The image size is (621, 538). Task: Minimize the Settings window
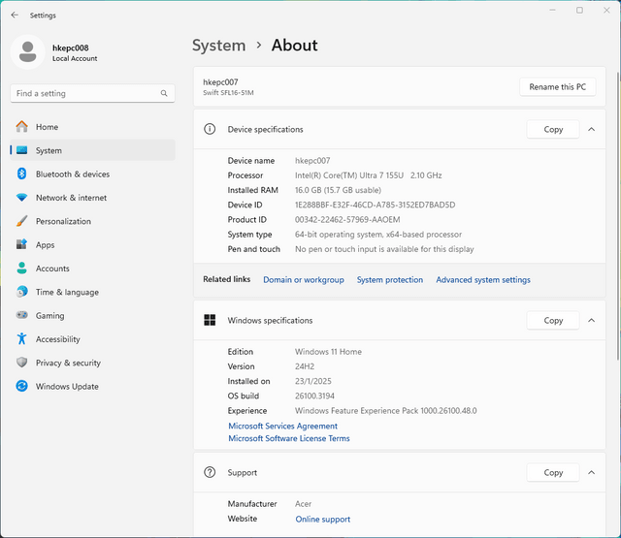pyautogui.click(x=552, y=11)
